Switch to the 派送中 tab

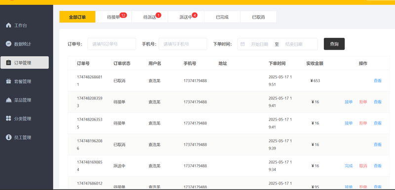click(186, 17)
